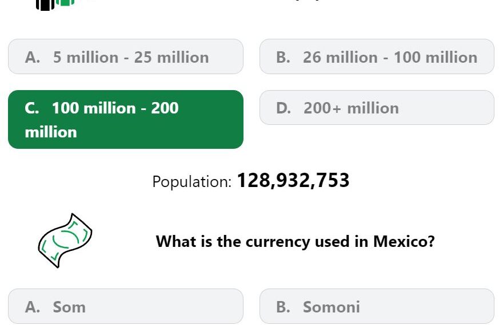Click the letter 'A.' beside Som
The height and width of the screenshot is (325, 503).
pyautogui.click(x=33, y=307)
